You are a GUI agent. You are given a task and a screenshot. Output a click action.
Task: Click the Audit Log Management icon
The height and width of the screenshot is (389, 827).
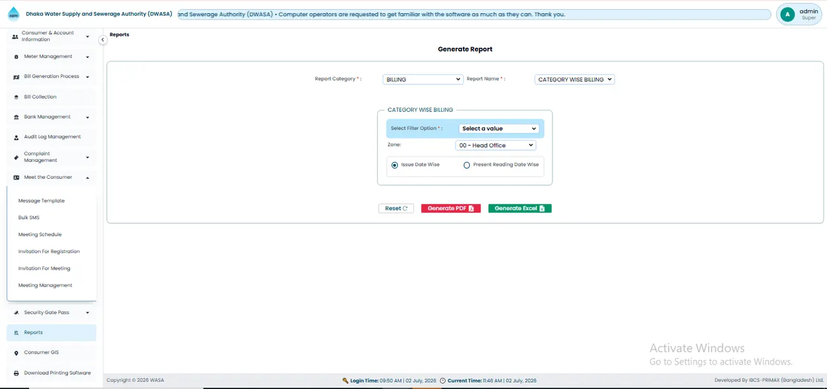(16, 137)
